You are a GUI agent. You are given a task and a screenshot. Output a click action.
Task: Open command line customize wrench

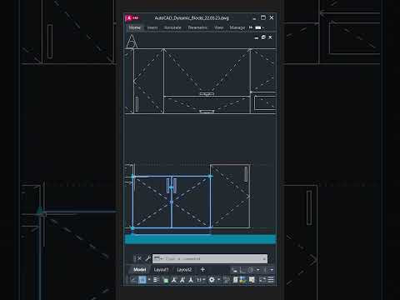click(147, 258)
